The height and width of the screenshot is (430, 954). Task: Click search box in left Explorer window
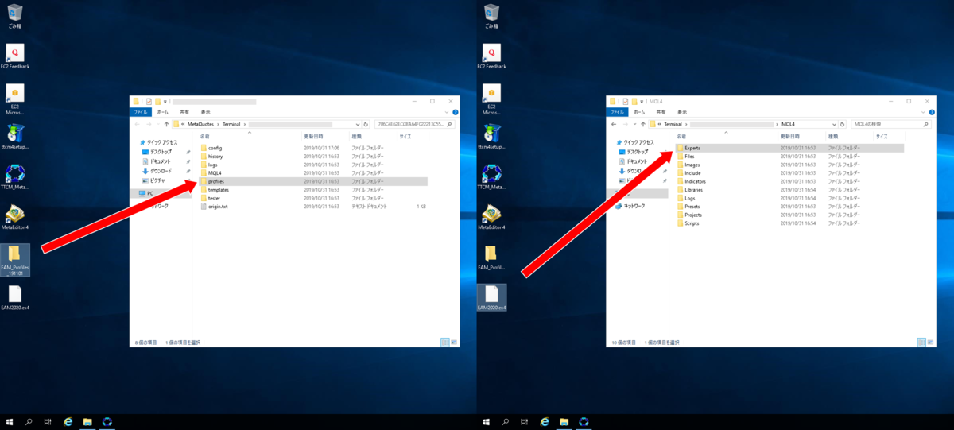click(x=414, y=125)
